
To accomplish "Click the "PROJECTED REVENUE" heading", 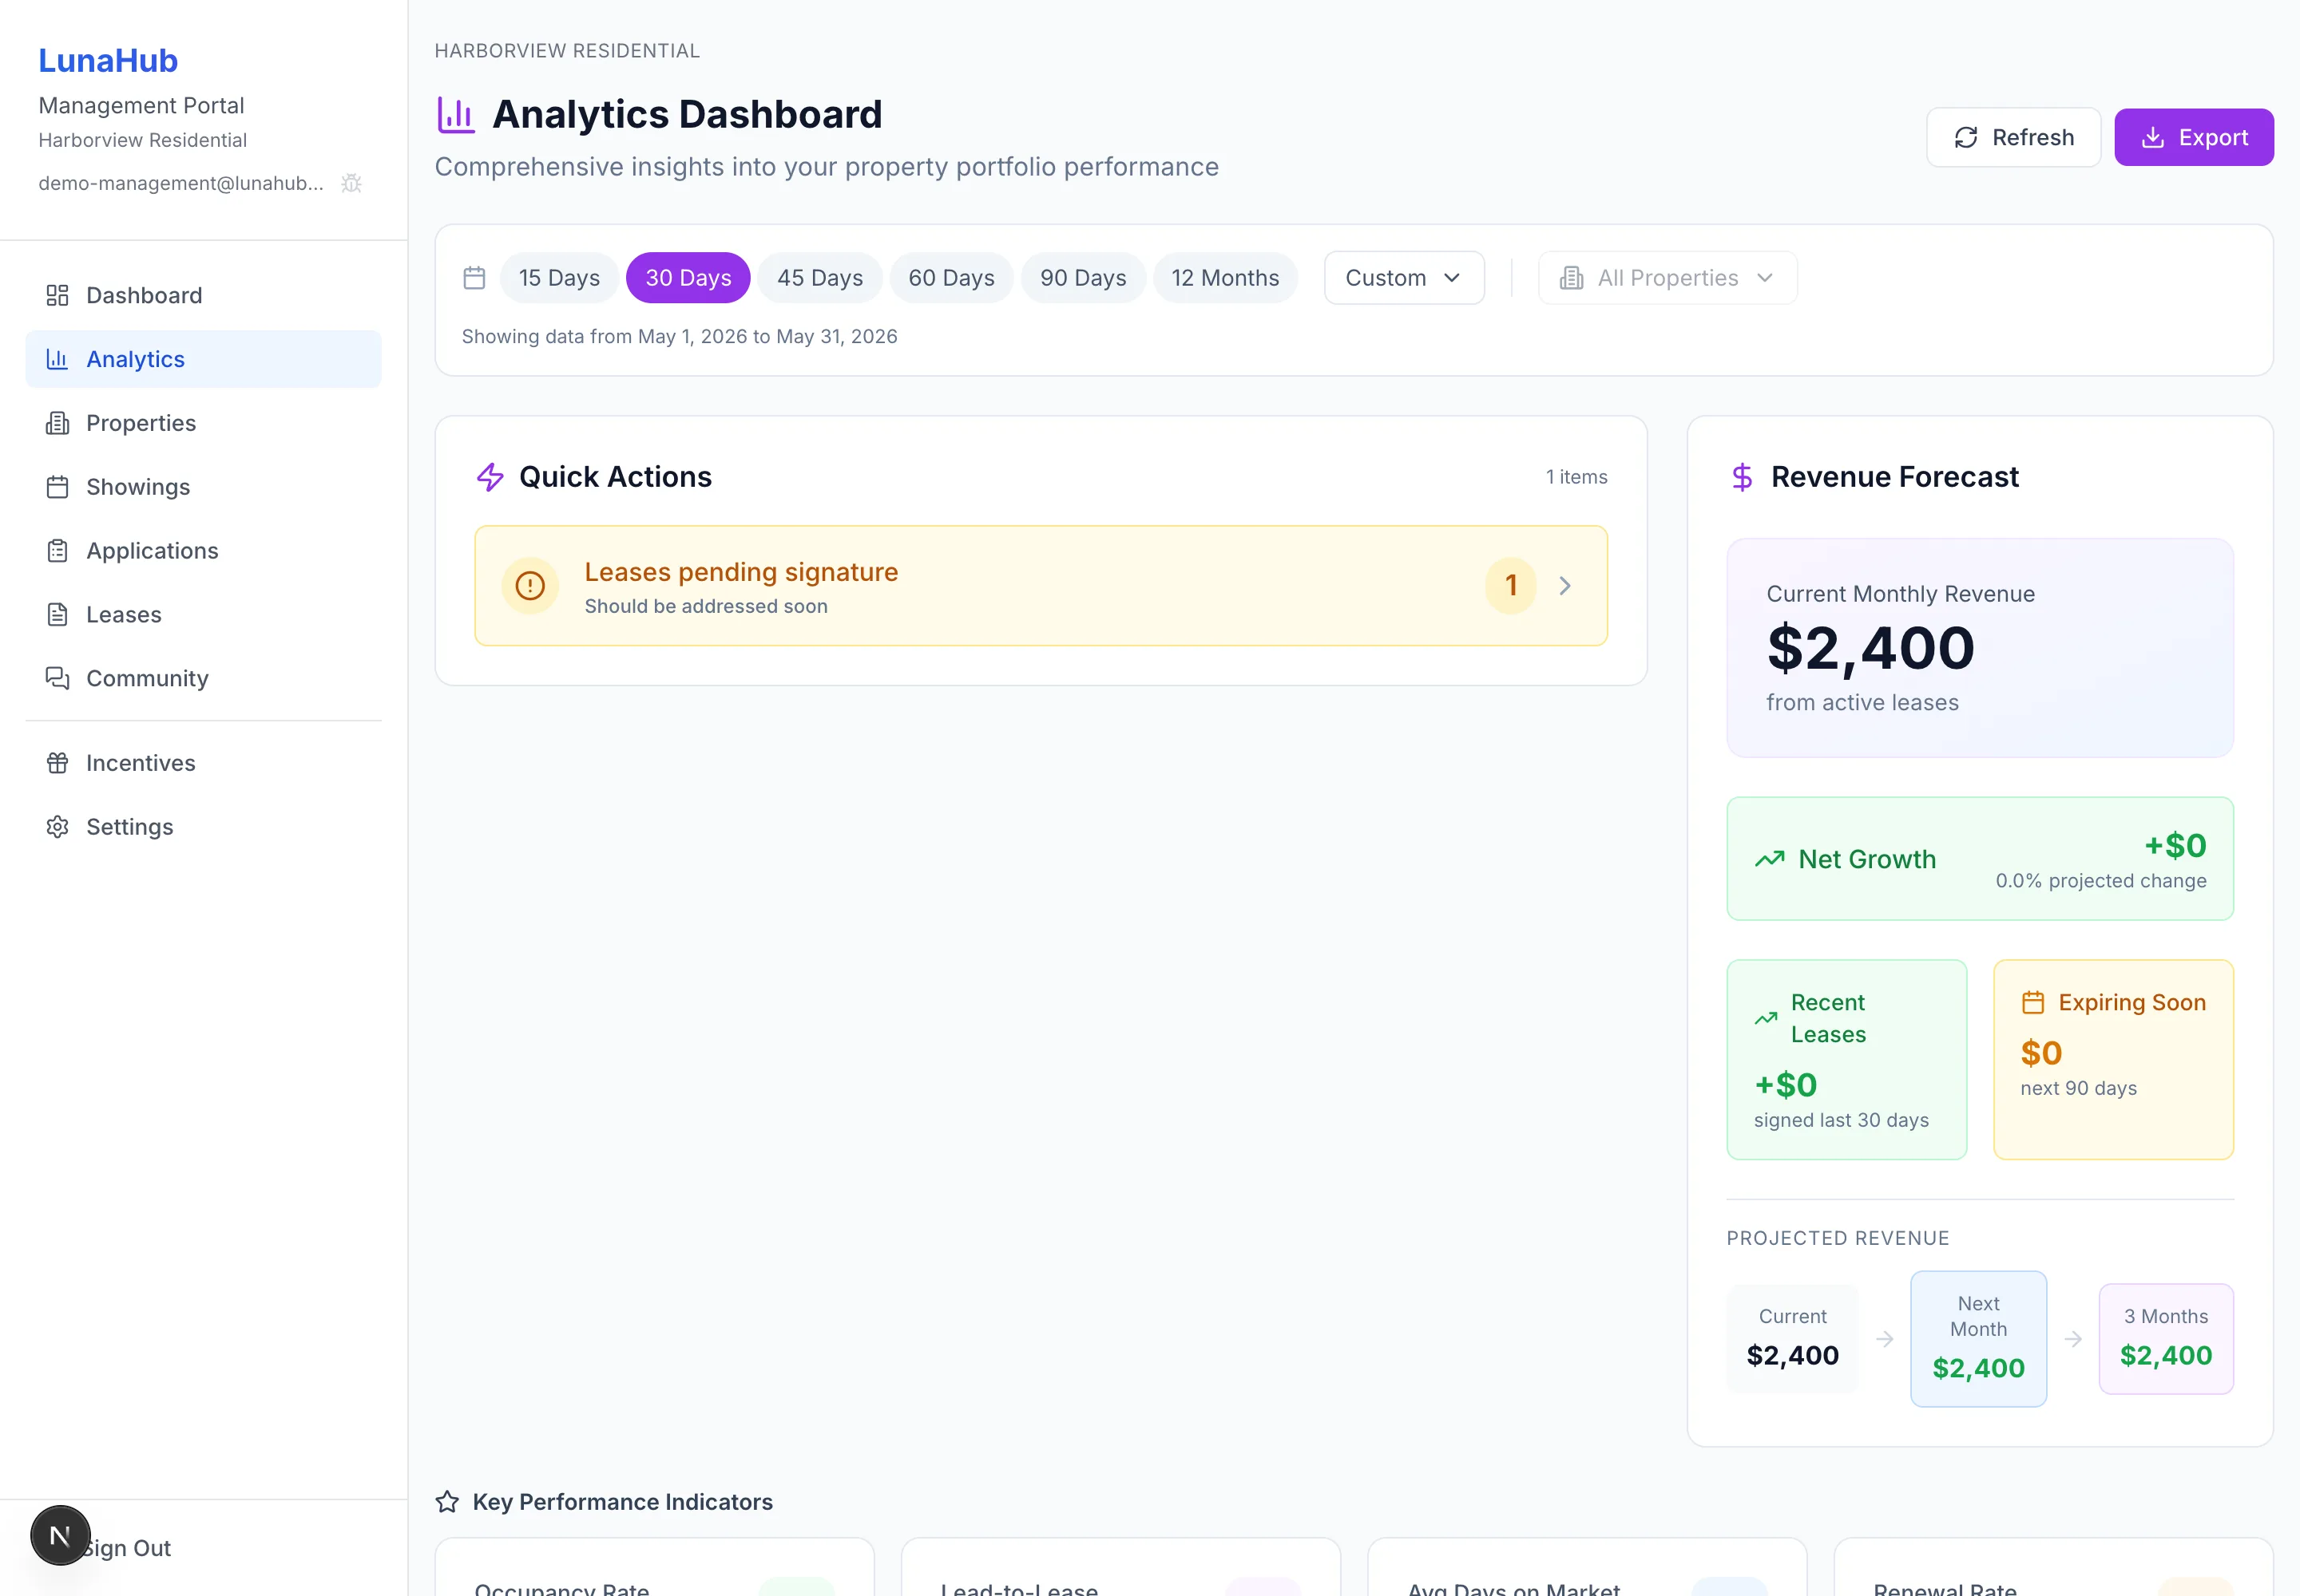I will 1838,1238.
